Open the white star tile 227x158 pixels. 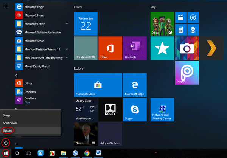(162, 48)
